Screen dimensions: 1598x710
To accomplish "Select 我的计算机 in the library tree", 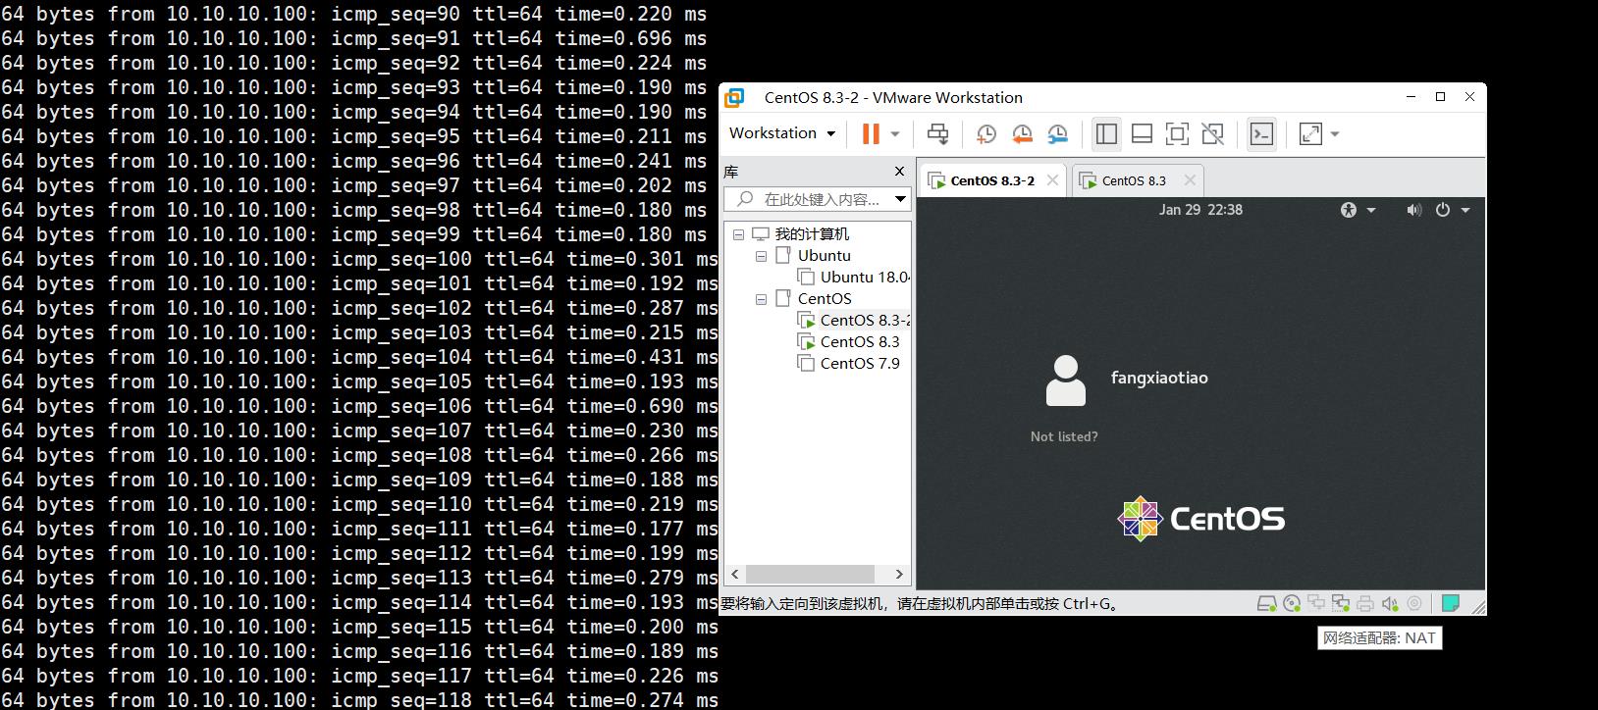I will pos(811,233).
